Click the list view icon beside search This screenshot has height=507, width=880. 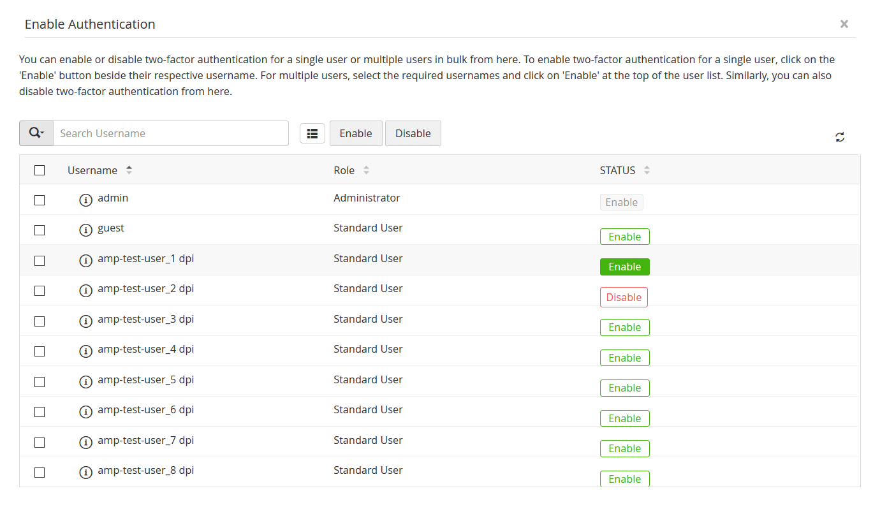(312, 133)
